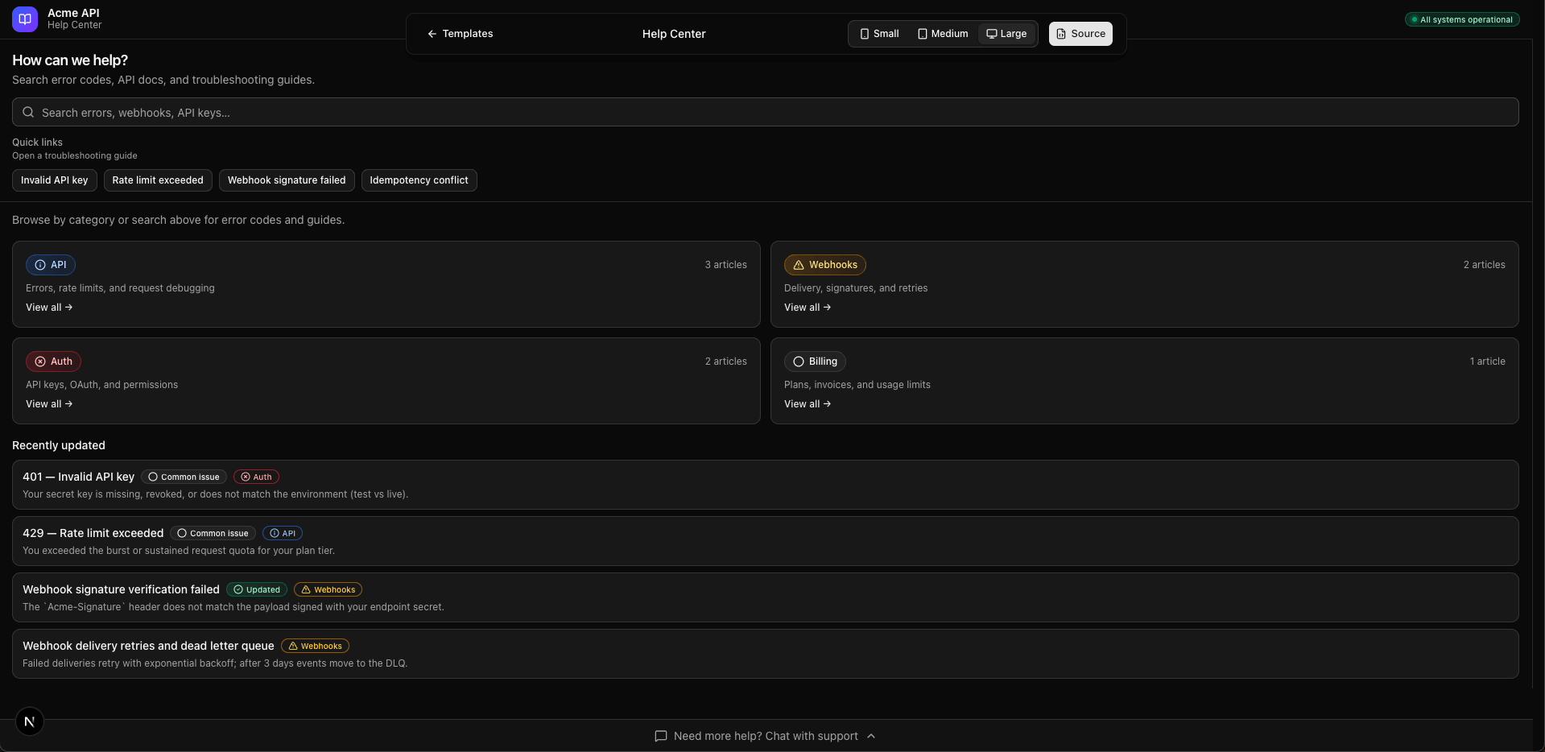Click the Quick links label

(37, 143)
